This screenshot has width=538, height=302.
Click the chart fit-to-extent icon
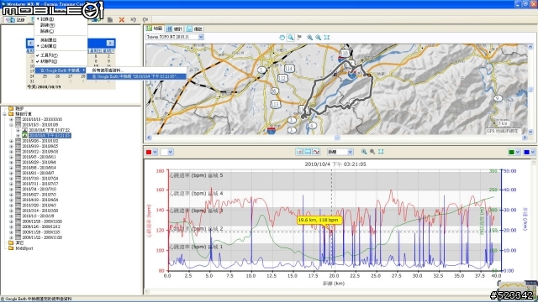[x=381, y=152]
